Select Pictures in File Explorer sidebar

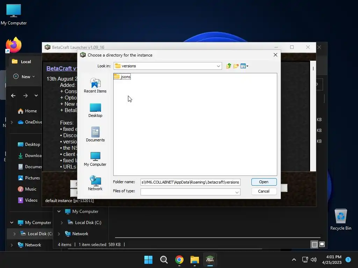(29, 178)
